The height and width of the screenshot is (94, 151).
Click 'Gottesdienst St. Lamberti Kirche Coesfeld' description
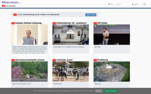pos(68,47)
